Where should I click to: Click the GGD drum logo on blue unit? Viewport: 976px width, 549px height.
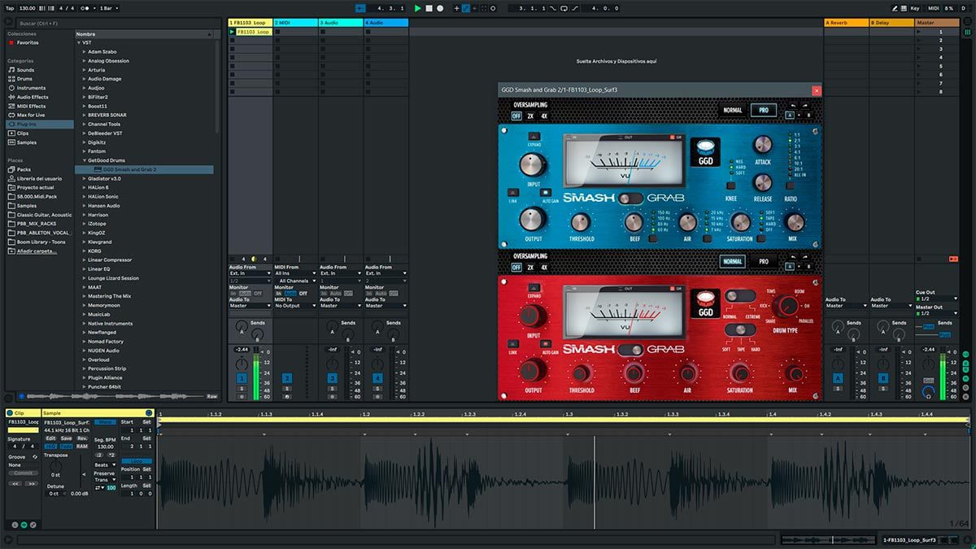(x=705, y=151)
